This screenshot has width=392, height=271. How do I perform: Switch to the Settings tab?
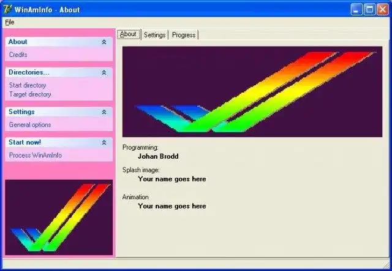tap(155, 35)
